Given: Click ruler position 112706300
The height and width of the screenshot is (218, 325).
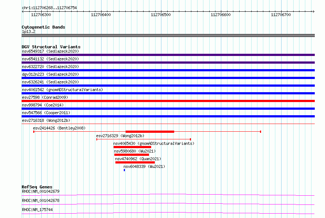Looking at the screenshot, I should 41,15.
